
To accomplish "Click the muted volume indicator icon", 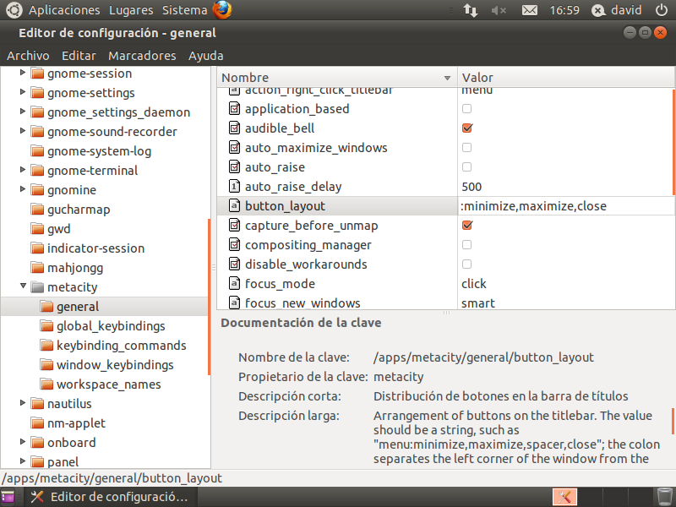I will coord(499,10).
